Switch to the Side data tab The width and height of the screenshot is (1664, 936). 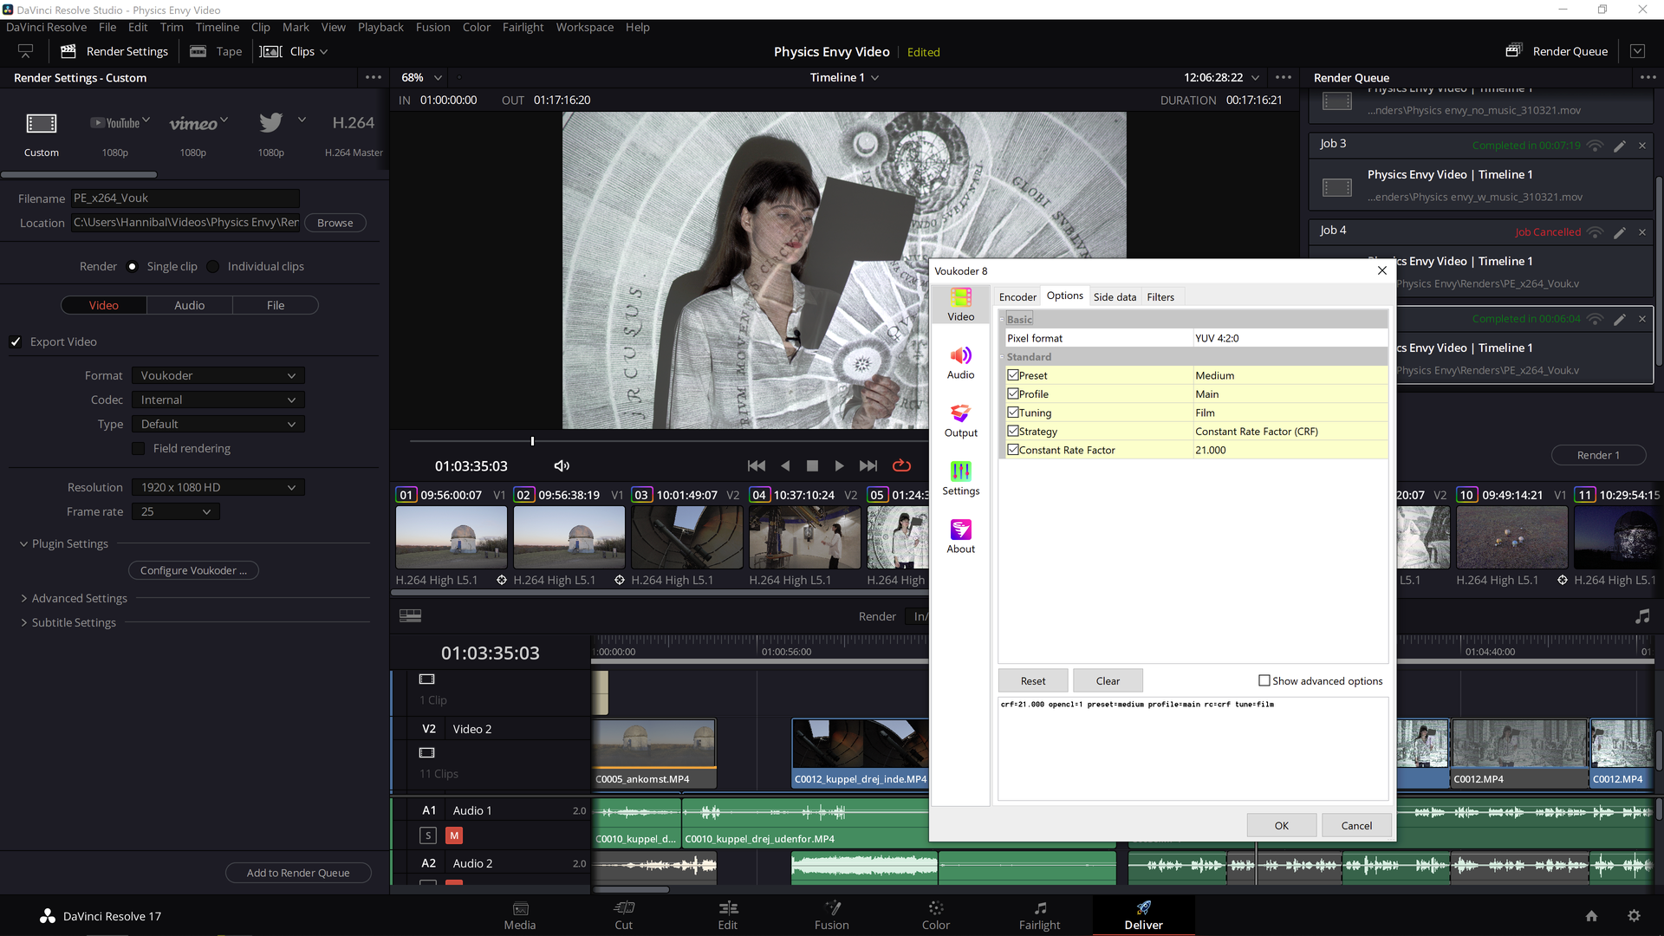(x=1115, y=296)
